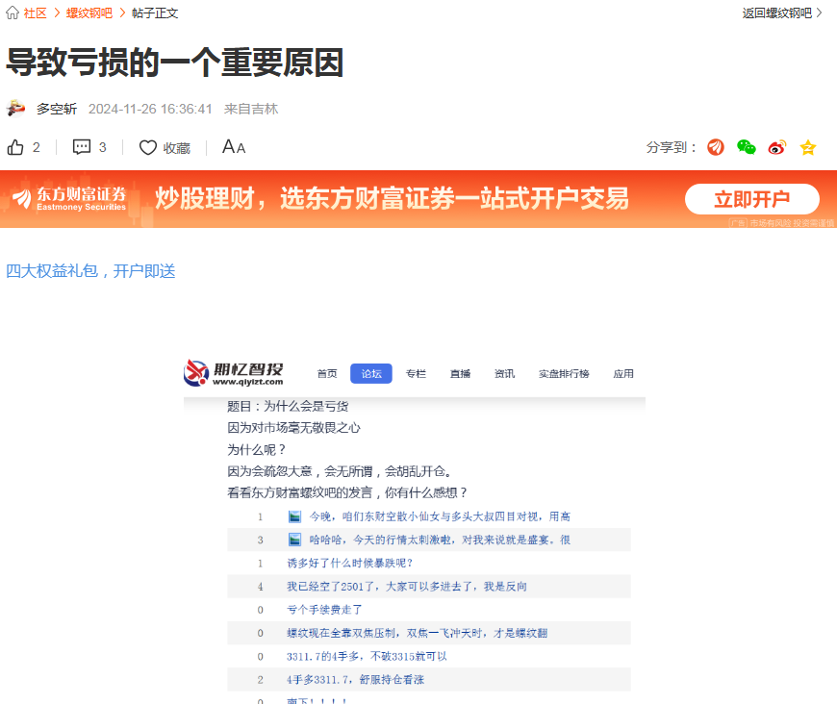Click the 东方财富证券 logo in banner
Image resolution: width=837 pixels, height=704 pixels.
[69, 198]
